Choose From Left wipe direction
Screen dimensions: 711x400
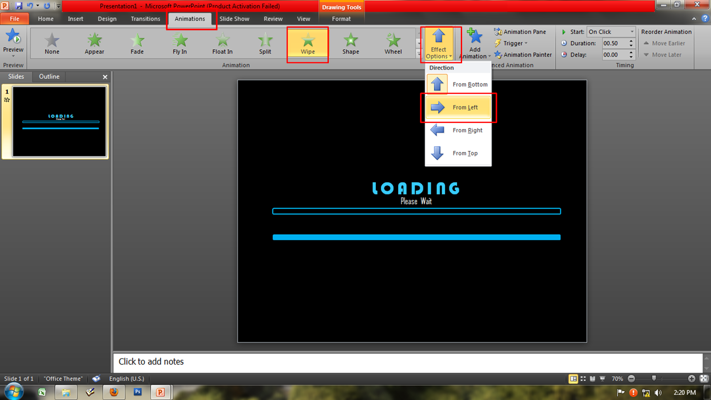(x=459, y=107)
